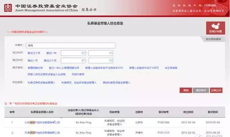This screenshot has height=137, width=230.
Task: Click registration number P1011315
Action: pyautogui.click(x=164, y=133)
